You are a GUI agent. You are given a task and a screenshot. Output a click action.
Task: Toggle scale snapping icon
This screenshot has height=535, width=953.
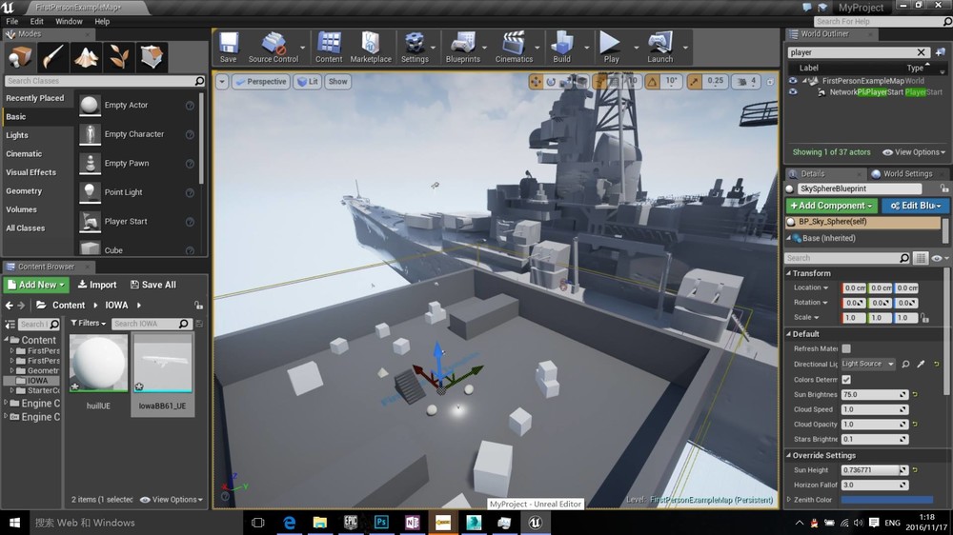(694, 81)
